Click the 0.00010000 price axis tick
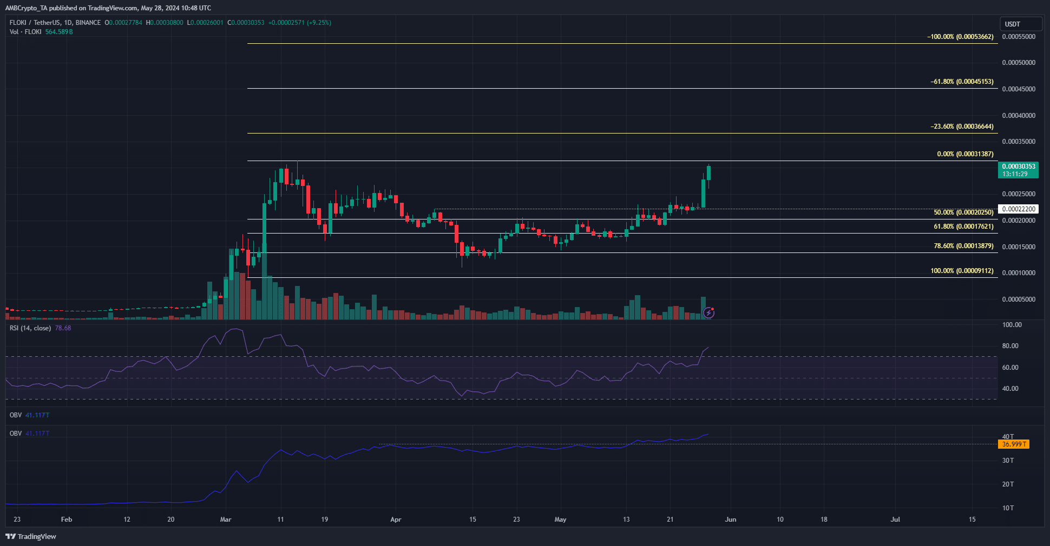1050x546 pixels. [1019, 273]
